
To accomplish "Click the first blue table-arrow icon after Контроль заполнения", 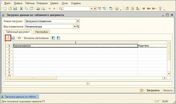I will [x=53, y=38].
